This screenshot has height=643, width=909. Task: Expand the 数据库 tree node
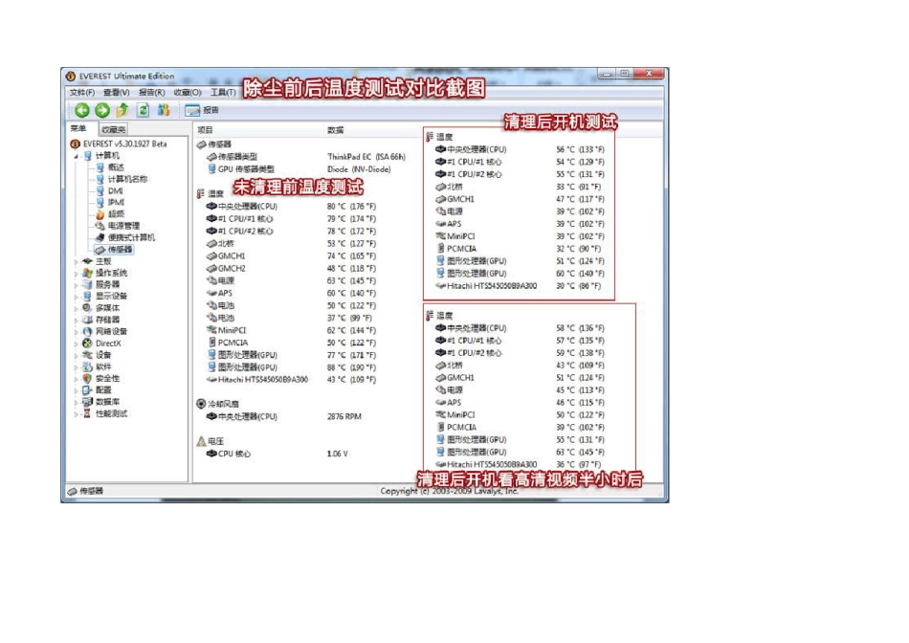[76, 402]
